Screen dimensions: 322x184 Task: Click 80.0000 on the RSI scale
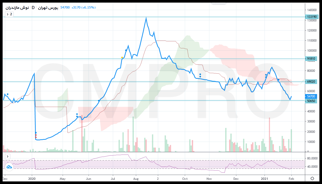312,158
